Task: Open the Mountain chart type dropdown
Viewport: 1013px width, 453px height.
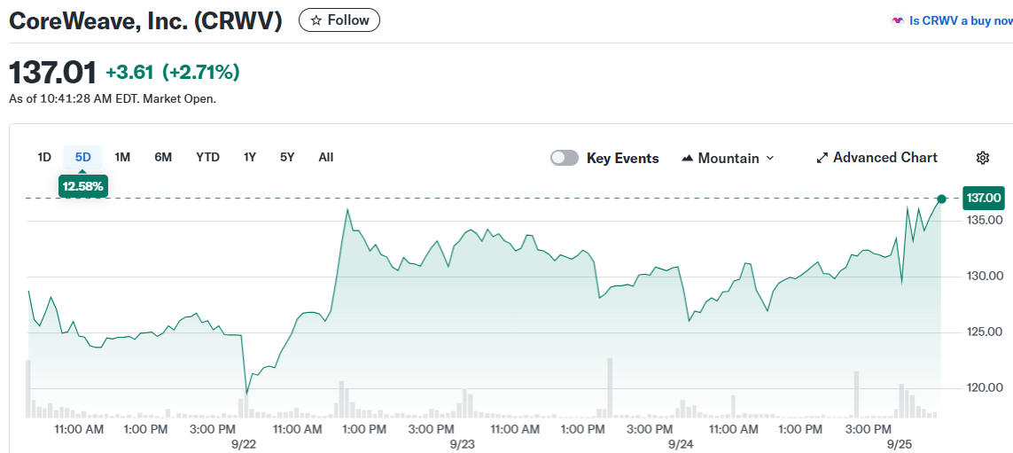Action: point(728,159)
